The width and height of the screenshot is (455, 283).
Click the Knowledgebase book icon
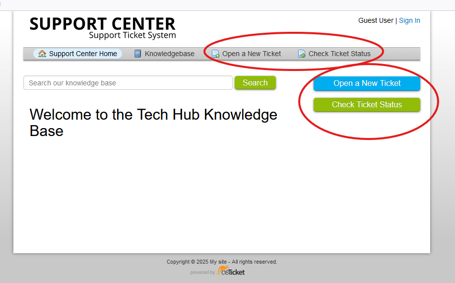pos(138,54)
